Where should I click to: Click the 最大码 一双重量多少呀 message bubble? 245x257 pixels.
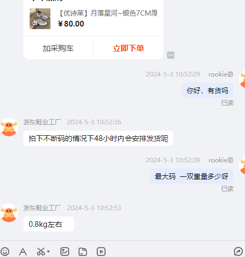click(x=191, y=176)
